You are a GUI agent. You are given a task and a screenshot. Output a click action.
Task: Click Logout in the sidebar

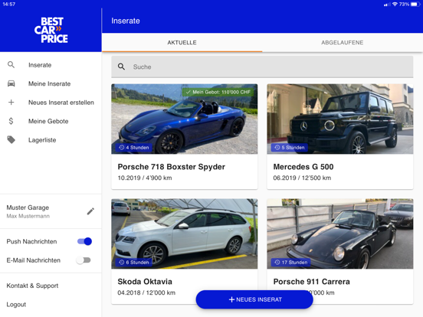pyautogui.click(x=16, y=304)
